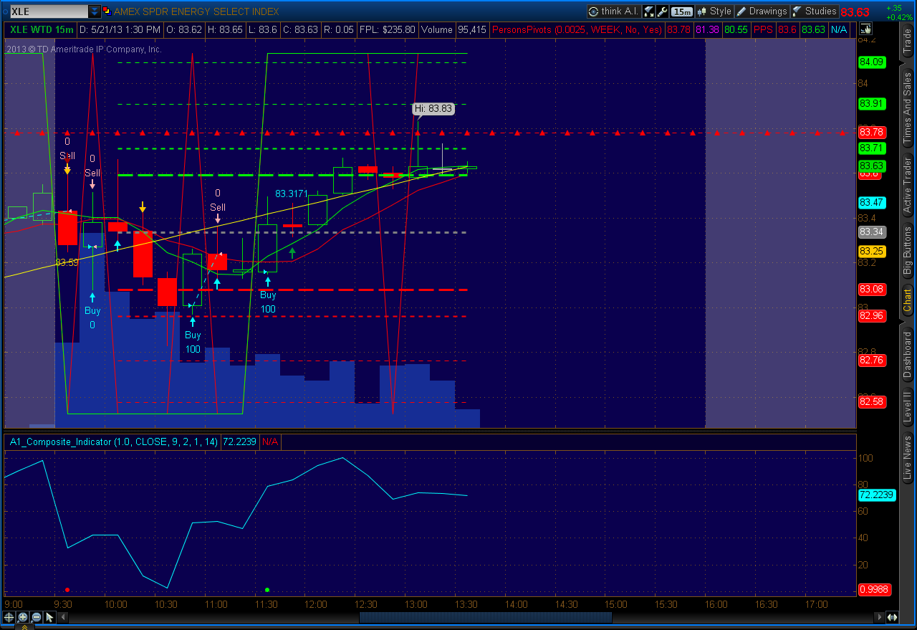Image resolution: width=917 pixels, height=630 pixels.
Task: Click the time axis expand arrows icon
Action: coord(893,617)
